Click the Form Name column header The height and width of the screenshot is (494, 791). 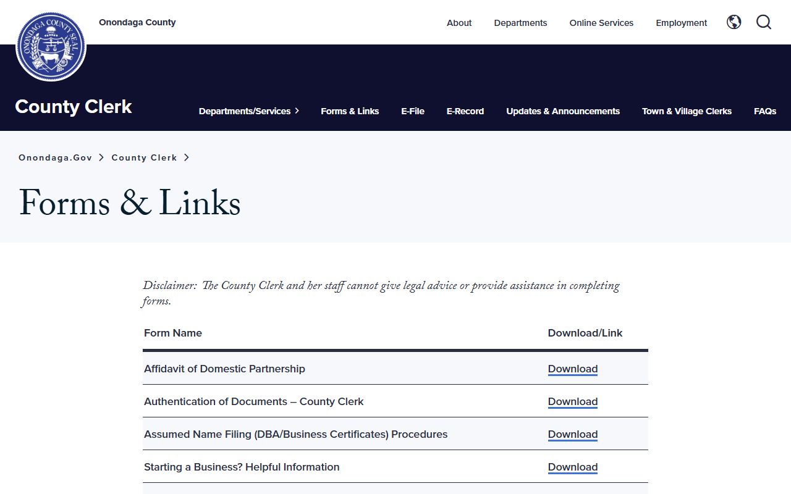click(173, 333)
